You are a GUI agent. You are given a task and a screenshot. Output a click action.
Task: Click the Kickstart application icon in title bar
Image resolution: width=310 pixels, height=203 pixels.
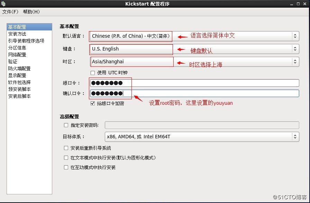[x=3, y=4]
